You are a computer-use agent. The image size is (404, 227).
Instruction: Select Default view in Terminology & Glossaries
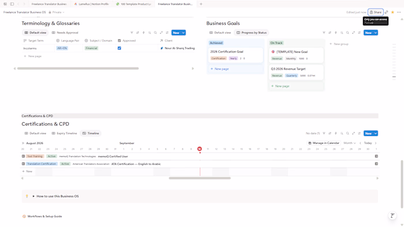(x=35, y=33)
